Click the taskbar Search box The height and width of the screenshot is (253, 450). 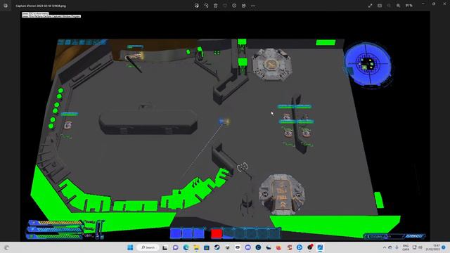tap(148, 247)
